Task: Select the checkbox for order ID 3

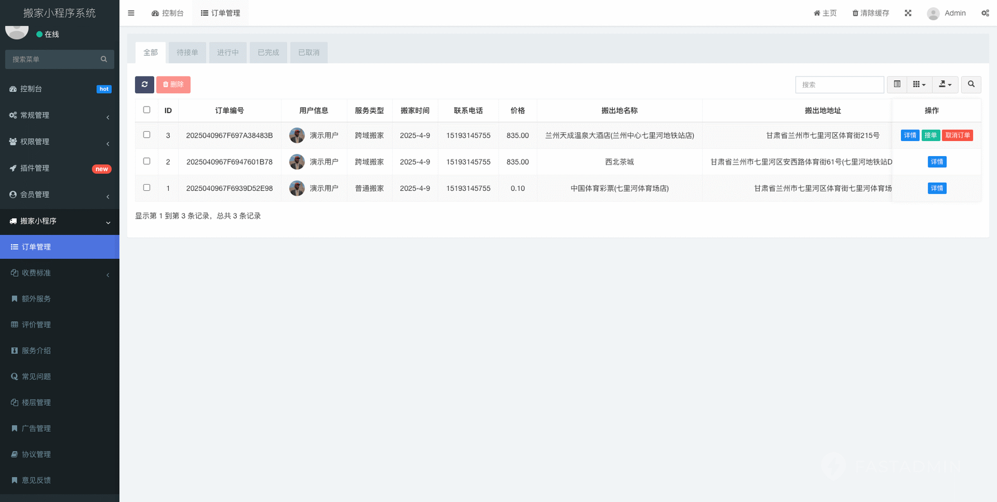Action: 146,135
